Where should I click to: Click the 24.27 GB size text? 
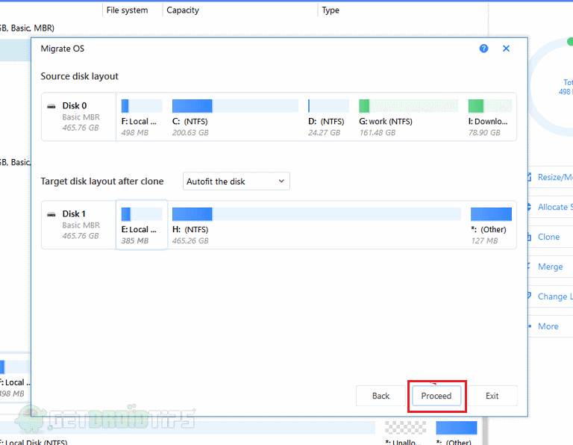pyautogui.click(x=324, y=133)
